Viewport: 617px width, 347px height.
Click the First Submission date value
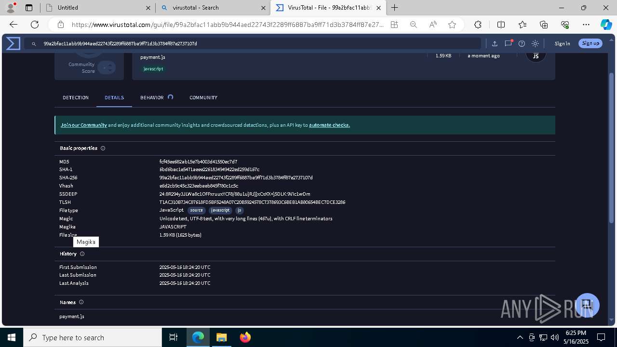185,267
